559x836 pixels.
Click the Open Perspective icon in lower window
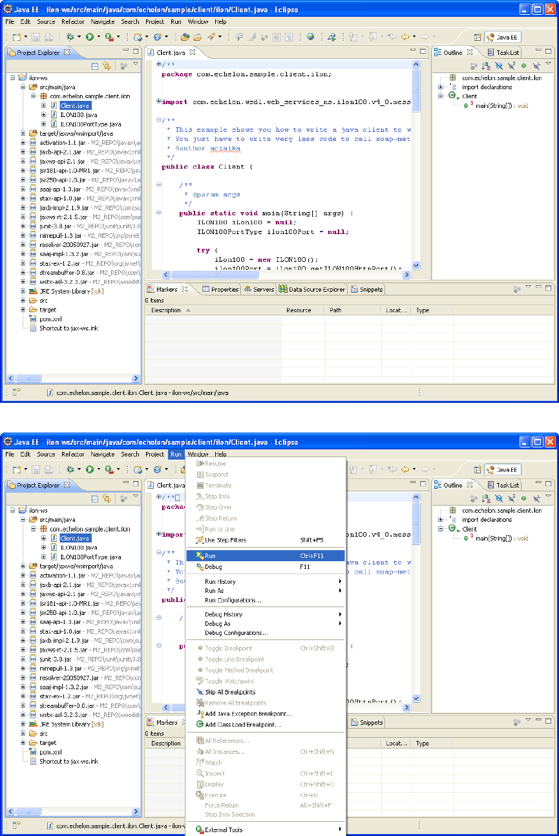(477, 470)
